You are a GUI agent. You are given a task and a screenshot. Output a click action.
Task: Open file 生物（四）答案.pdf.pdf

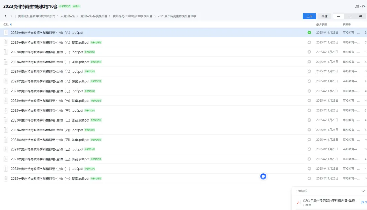pyautogui.click(x=50, y=140)
